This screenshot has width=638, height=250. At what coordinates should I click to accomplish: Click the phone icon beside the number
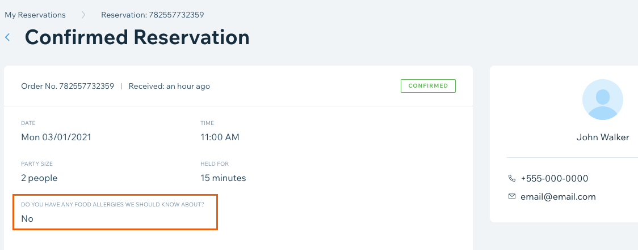(x=512, y=178)
